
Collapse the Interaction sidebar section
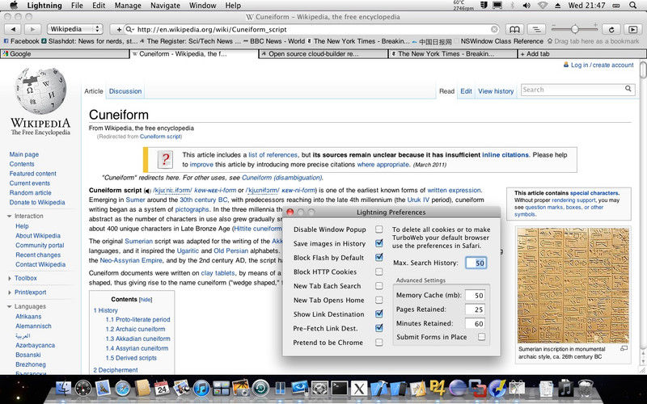(x=10, y=216)
